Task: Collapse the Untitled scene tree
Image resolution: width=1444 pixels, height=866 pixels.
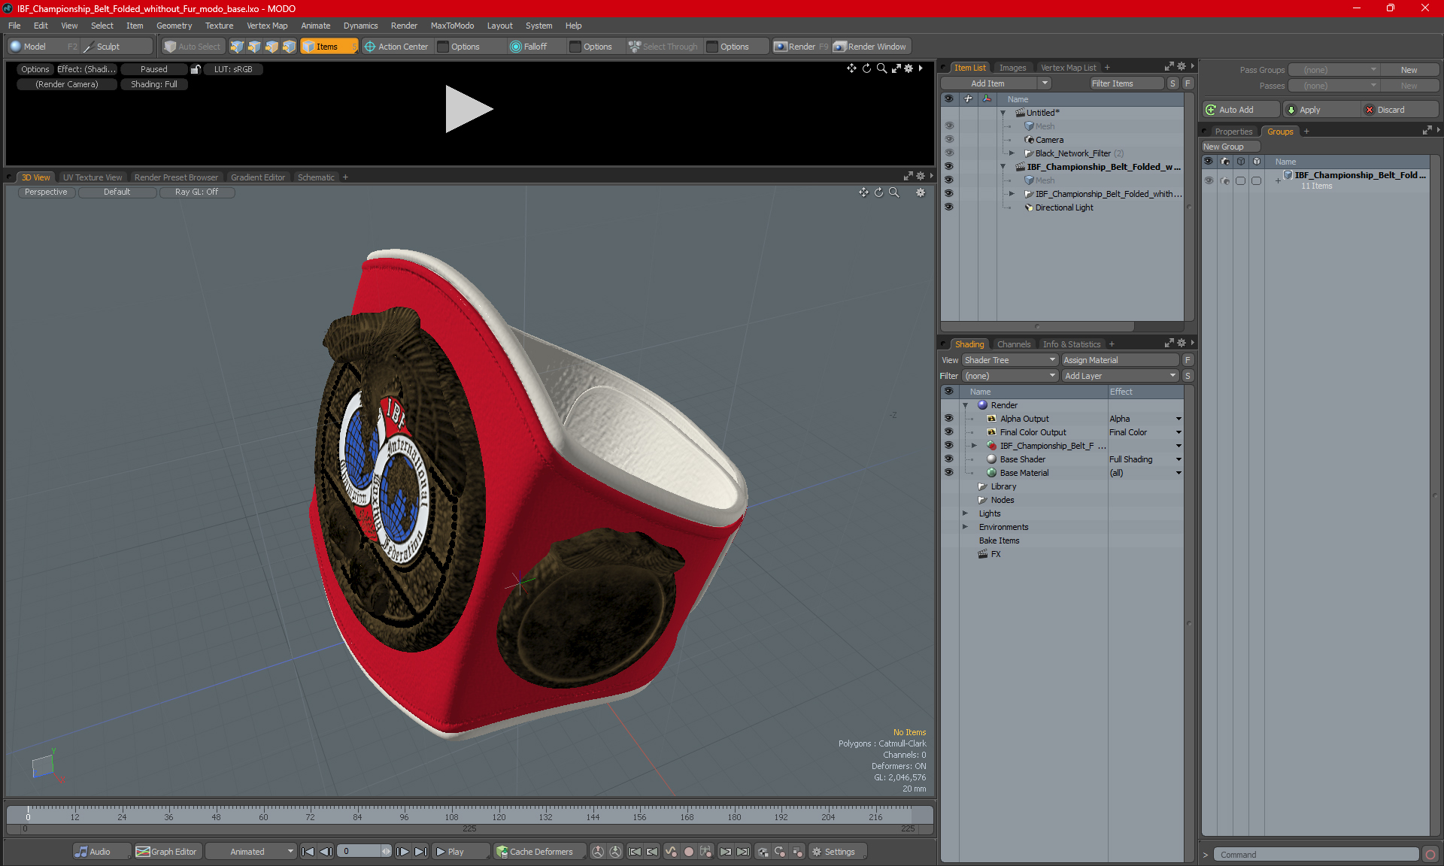Action: [x=1003, y=113]
